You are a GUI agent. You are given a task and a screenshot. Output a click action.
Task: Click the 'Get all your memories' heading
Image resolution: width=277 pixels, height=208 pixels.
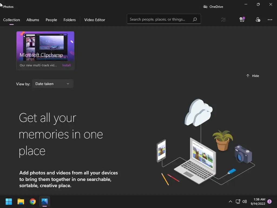click(61, 134)
